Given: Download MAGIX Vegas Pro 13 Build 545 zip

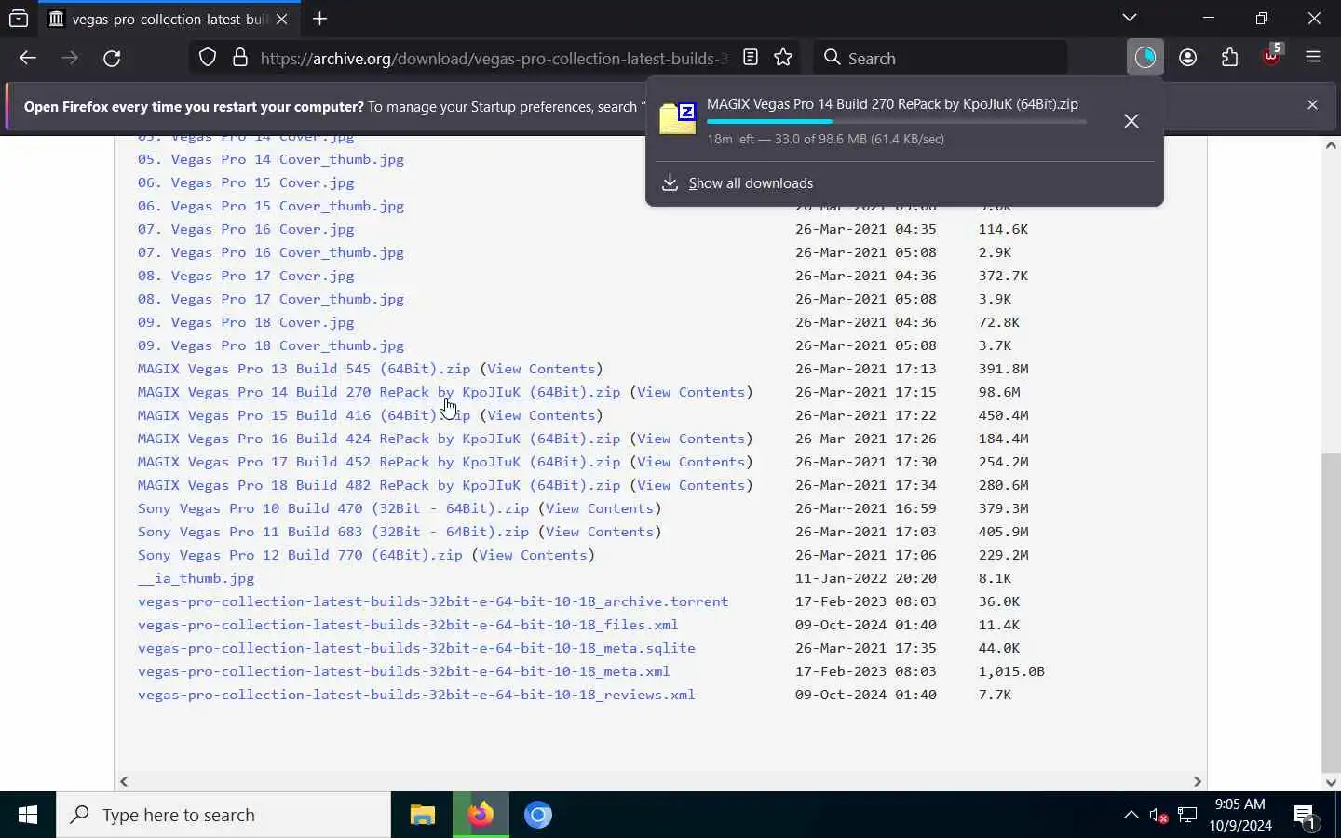Looking at the screenshot, I should coord(304,369).
